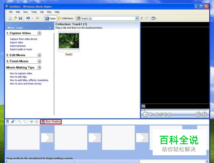
Task: Open the File menu
Action: coord(11,12)
